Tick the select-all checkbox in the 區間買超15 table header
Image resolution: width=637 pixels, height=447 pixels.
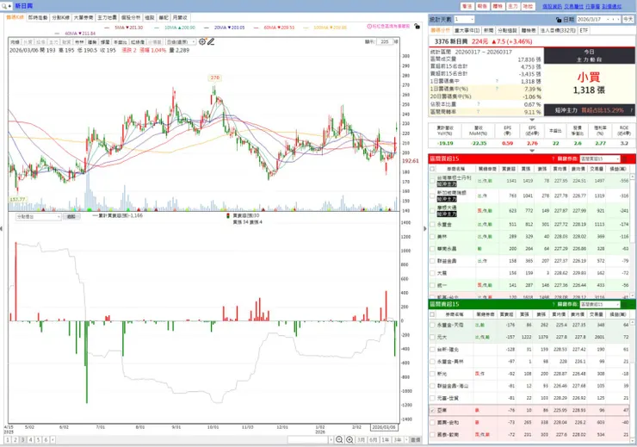pyautogui.click(x=432, y=169)
